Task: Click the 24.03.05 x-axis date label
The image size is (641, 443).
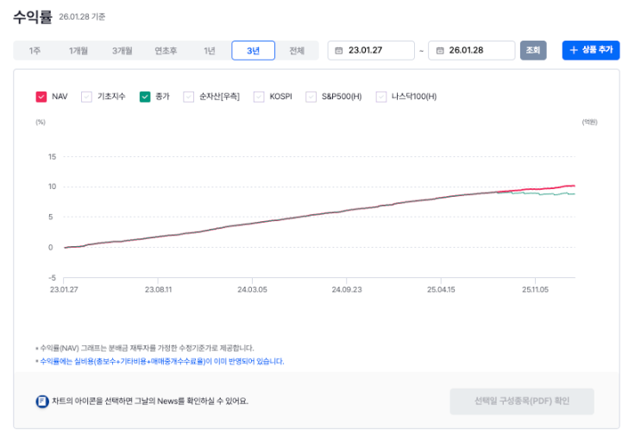Action: pos(252,289)
